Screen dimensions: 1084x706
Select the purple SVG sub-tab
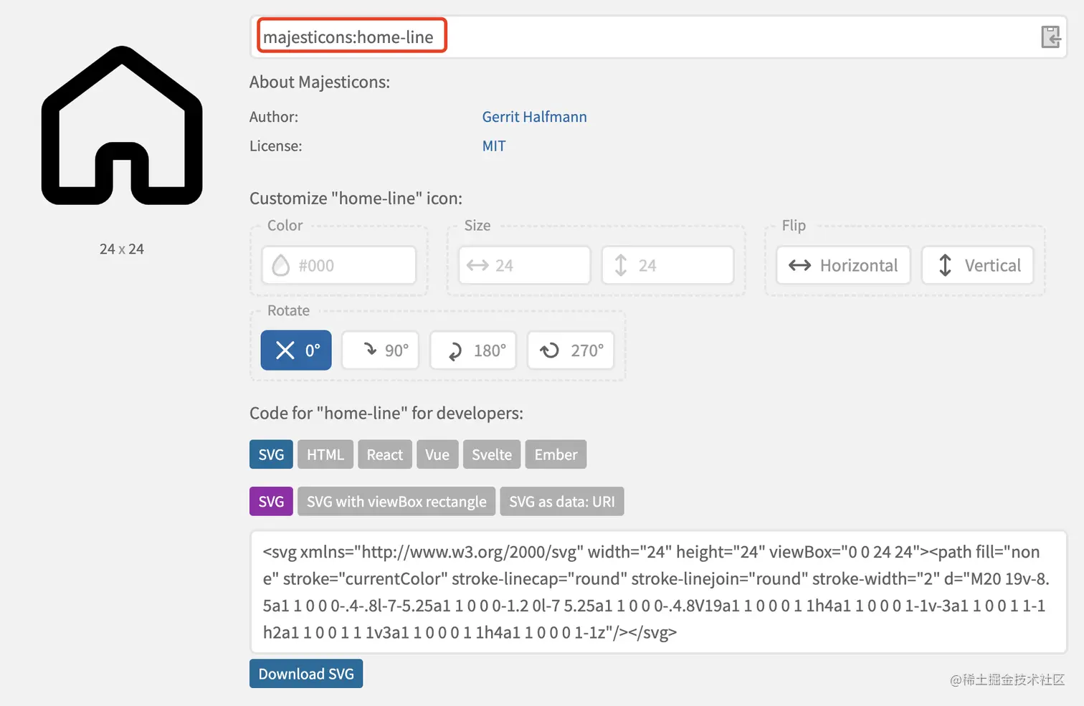coord(271,502)
